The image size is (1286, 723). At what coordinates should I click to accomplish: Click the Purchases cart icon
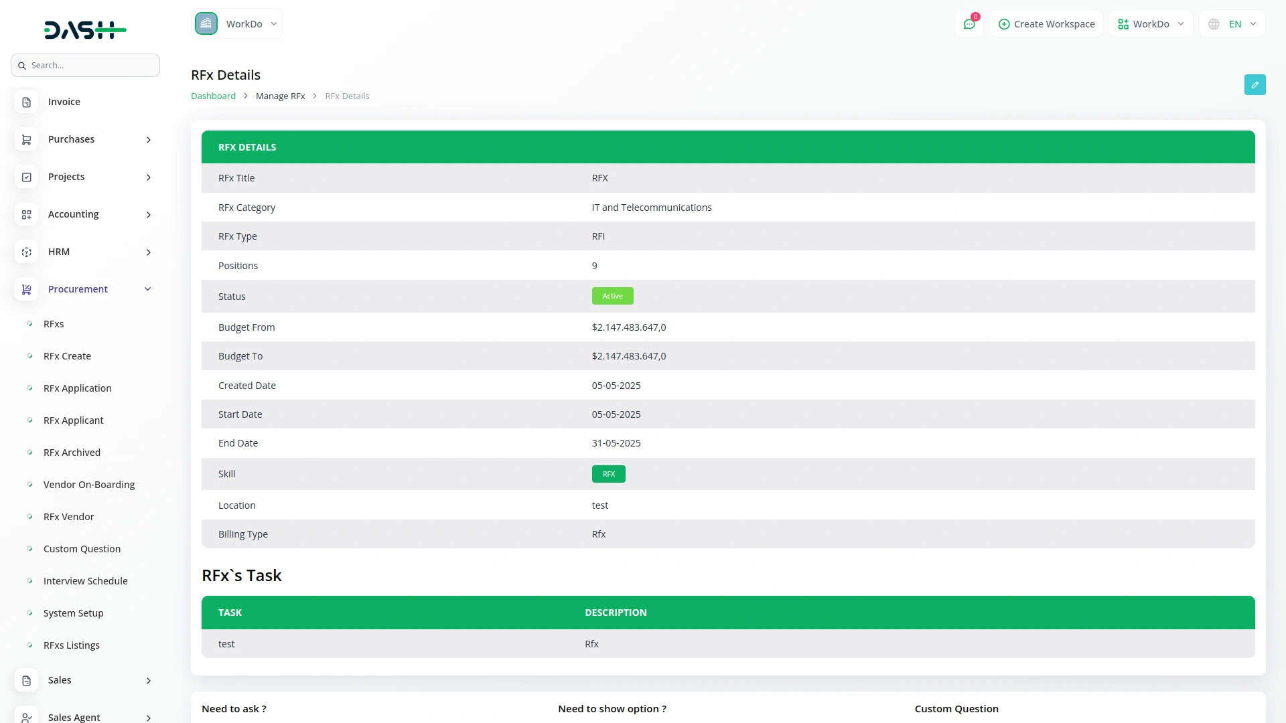[x=27, y=139]
